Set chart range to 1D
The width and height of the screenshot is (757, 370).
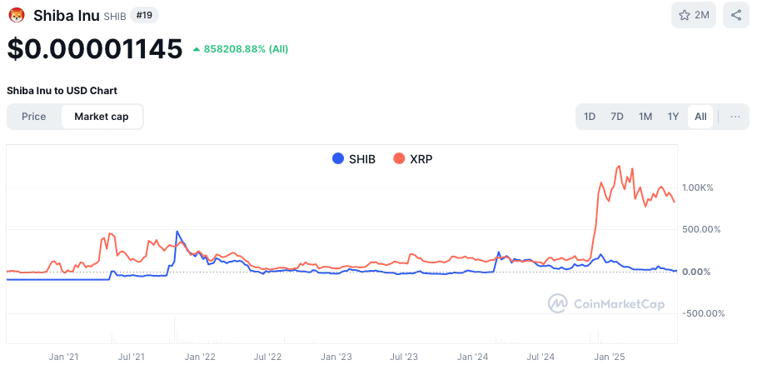point(590,117)
